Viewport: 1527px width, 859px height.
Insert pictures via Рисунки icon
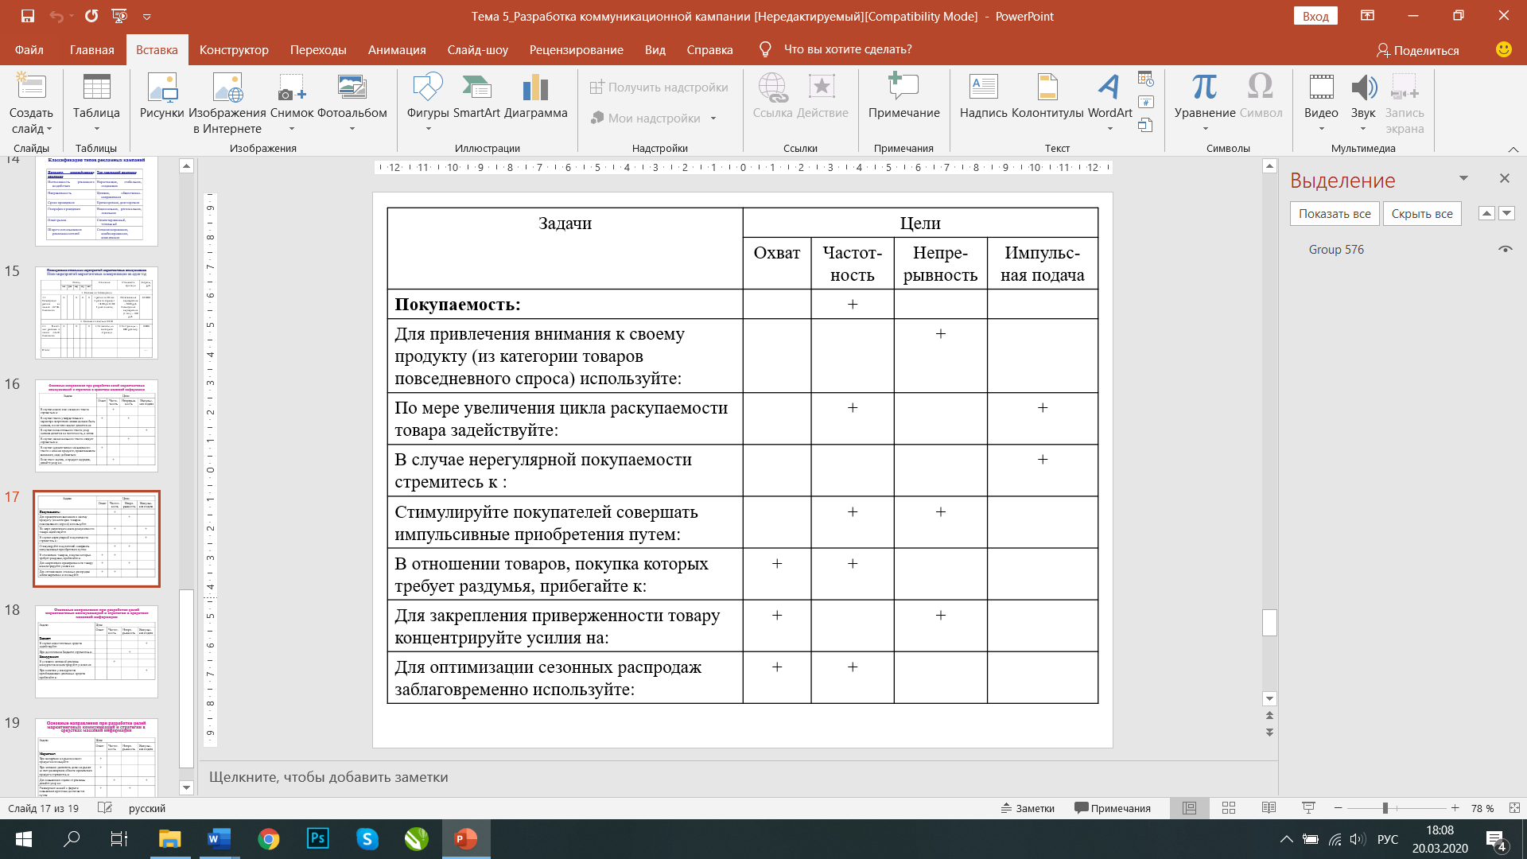162,87
